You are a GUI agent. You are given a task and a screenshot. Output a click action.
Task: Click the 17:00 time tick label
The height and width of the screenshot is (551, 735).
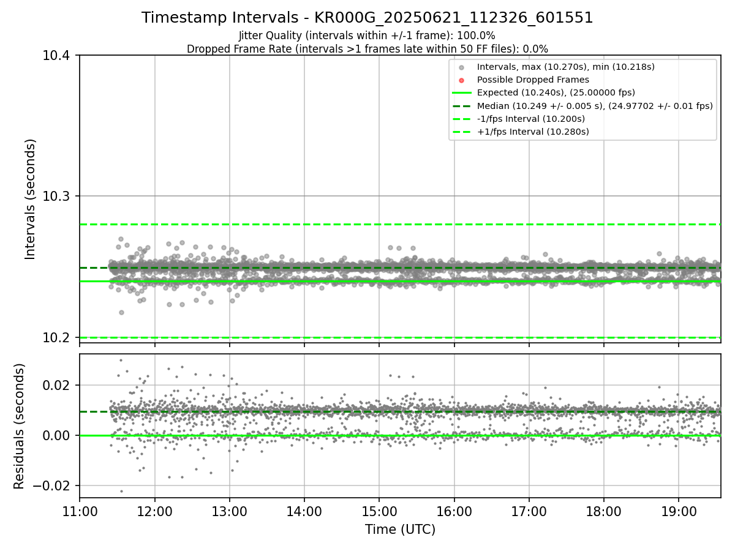coord(529,511)
